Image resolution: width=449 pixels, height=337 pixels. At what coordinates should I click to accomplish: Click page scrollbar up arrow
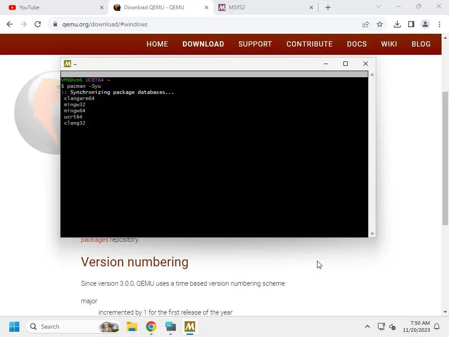coord(445,38)
